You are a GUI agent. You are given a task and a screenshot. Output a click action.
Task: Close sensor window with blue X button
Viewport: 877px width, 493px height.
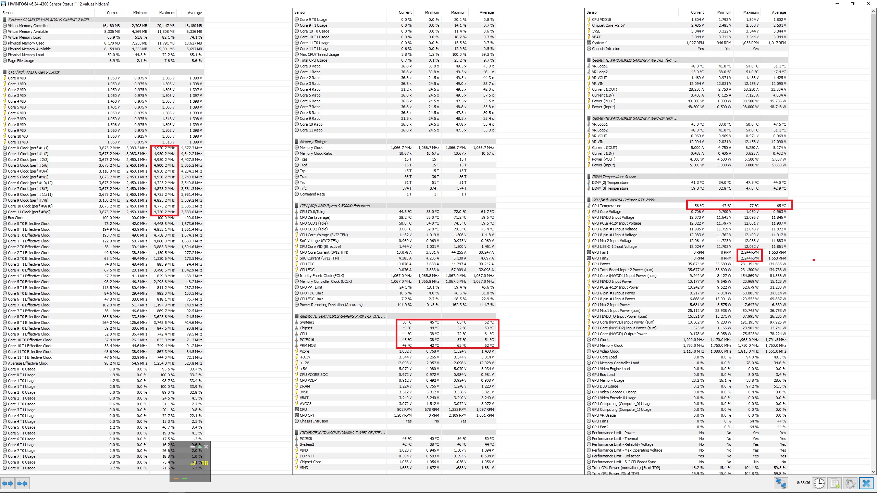(x=866, y=483)
